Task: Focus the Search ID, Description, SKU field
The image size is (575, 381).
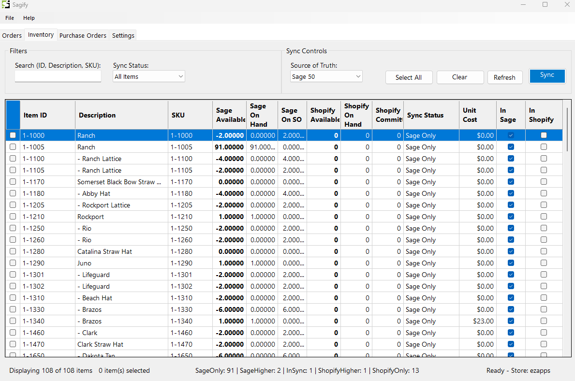Action: (x=58, y=76)
